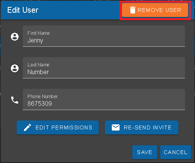Image resolution: width=195 pixels, height=163 pixels.
Task: Select the Phone Number field containing 8675309
Action: pos(104,100)
